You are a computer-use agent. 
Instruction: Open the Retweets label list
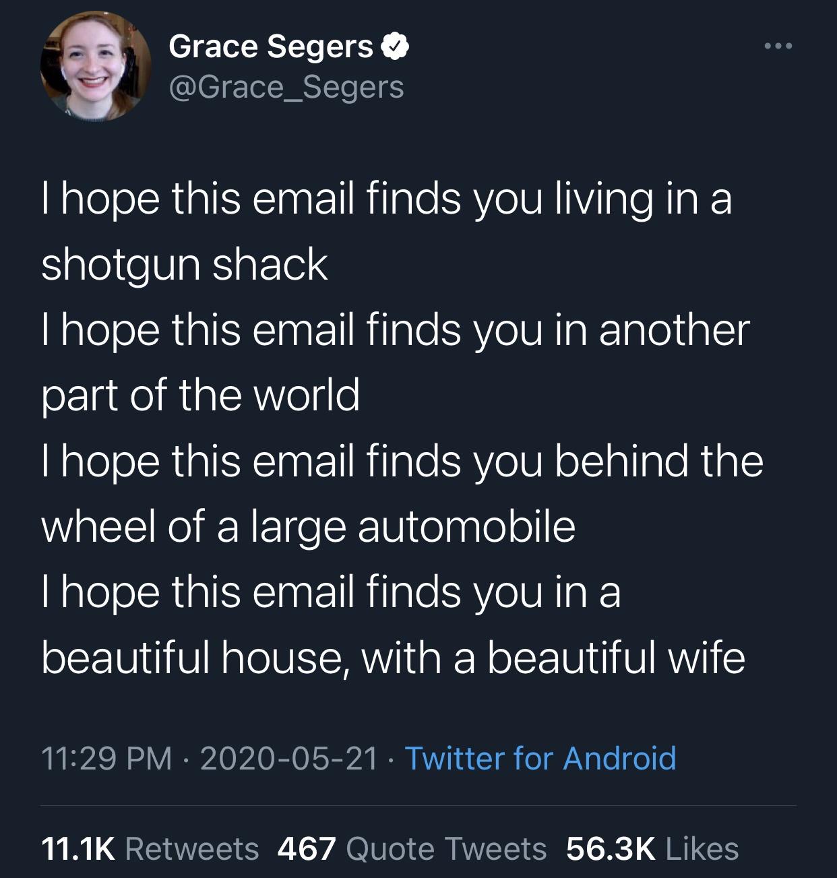192,848
